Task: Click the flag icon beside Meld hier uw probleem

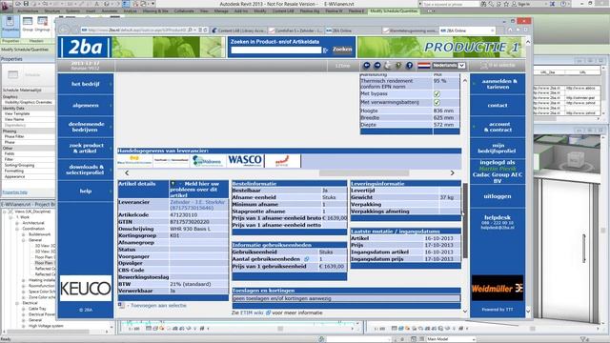Action: click(173, 184)
